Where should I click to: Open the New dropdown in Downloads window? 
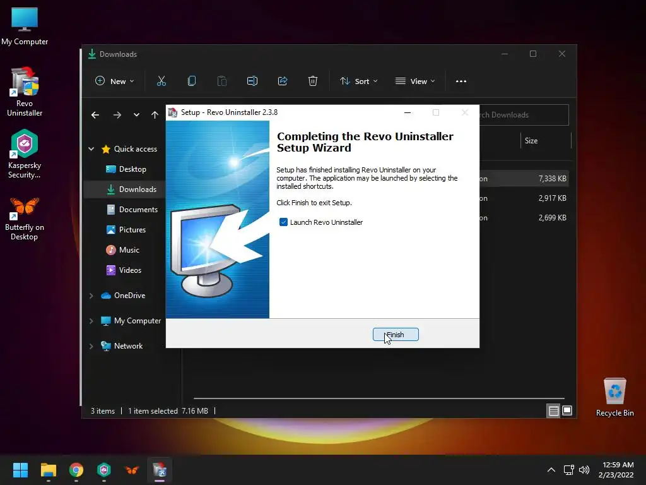(115, 81)
